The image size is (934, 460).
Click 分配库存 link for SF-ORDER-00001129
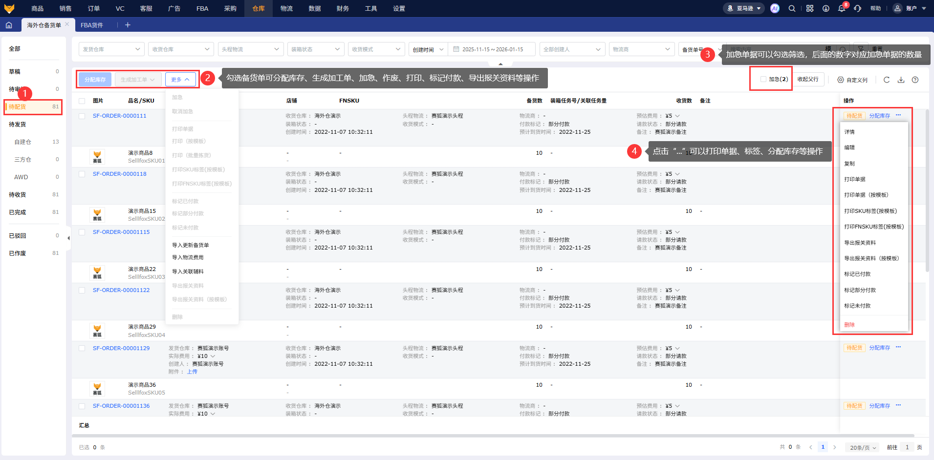(x=880, y=348)
